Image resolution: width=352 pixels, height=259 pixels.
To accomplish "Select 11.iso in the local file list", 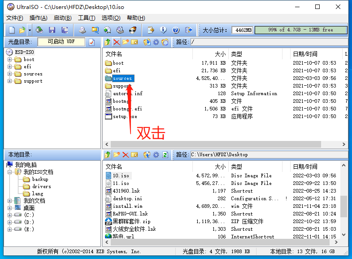I will coord(121,183).
